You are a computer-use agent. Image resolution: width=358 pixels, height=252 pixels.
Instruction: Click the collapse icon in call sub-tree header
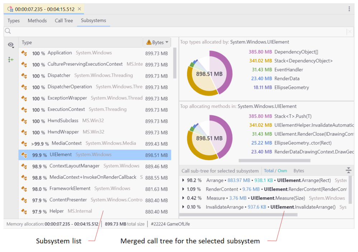click(348, 171)
